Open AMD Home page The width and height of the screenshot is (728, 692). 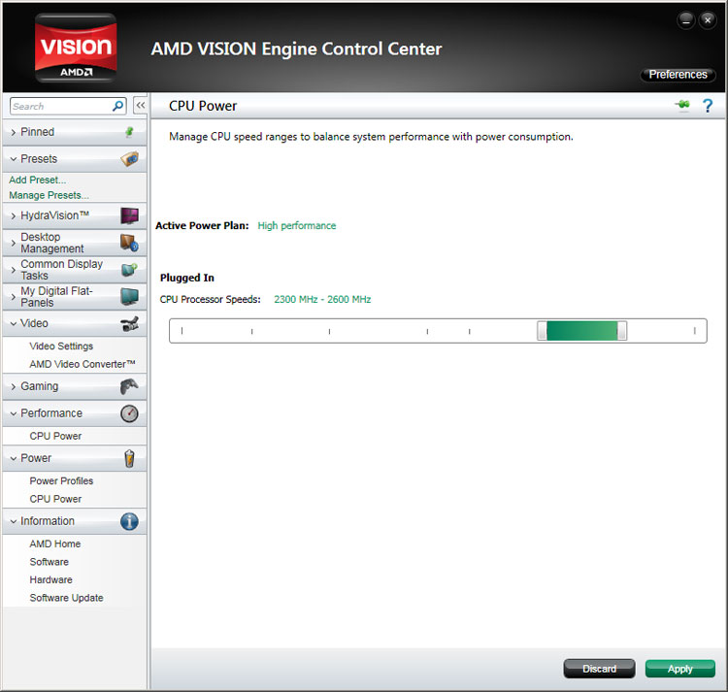click(x=54, y=544)
